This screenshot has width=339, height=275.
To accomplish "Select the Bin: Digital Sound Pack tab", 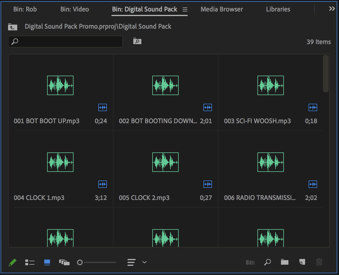I will (145, 9).
